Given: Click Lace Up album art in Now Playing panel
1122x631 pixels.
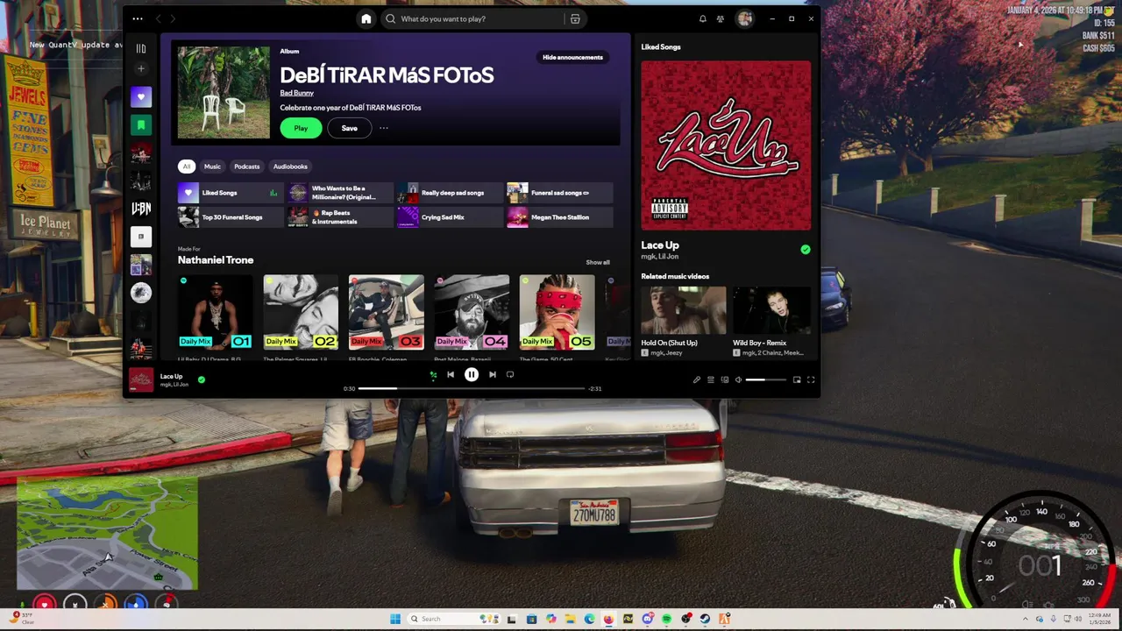Looking at the screenshot, I should (726, 145).
